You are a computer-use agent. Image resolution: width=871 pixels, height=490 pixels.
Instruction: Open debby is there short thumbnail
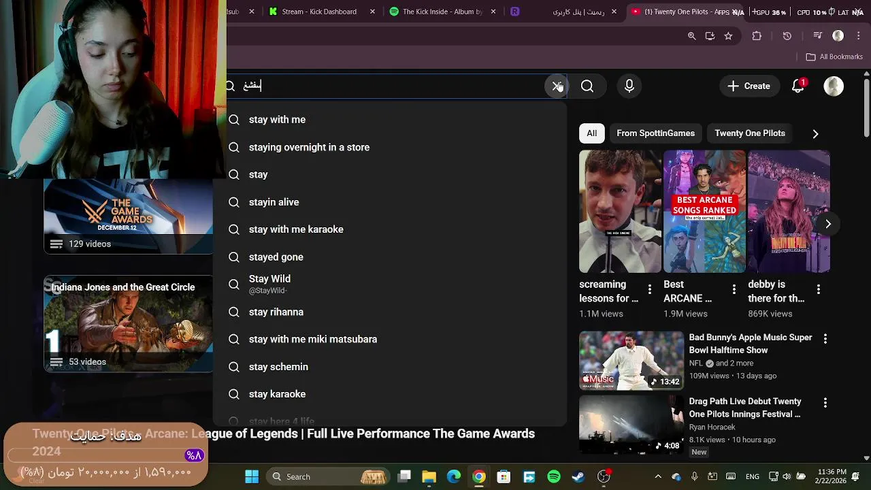[x=789, y=212]
